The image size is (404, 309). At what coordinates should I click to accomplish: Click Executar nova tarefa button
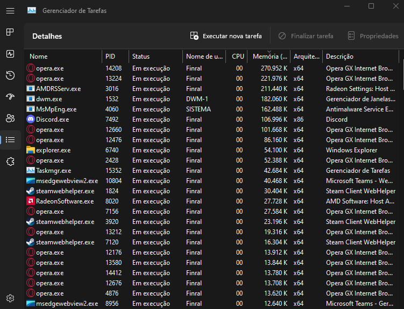pyautogui.click(x=226, y=36)
